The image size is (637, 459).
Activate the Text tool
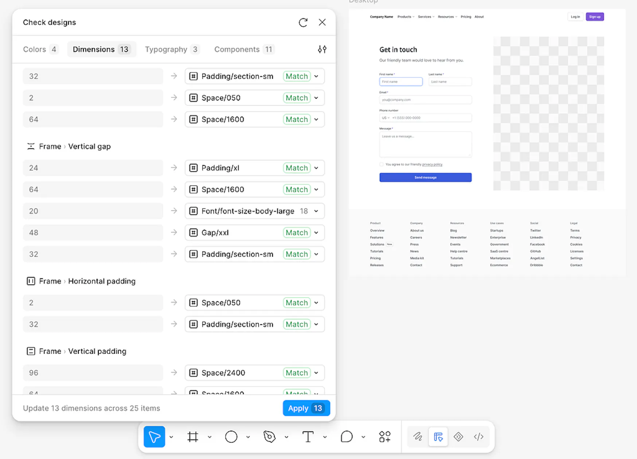(x=308, y=437)
